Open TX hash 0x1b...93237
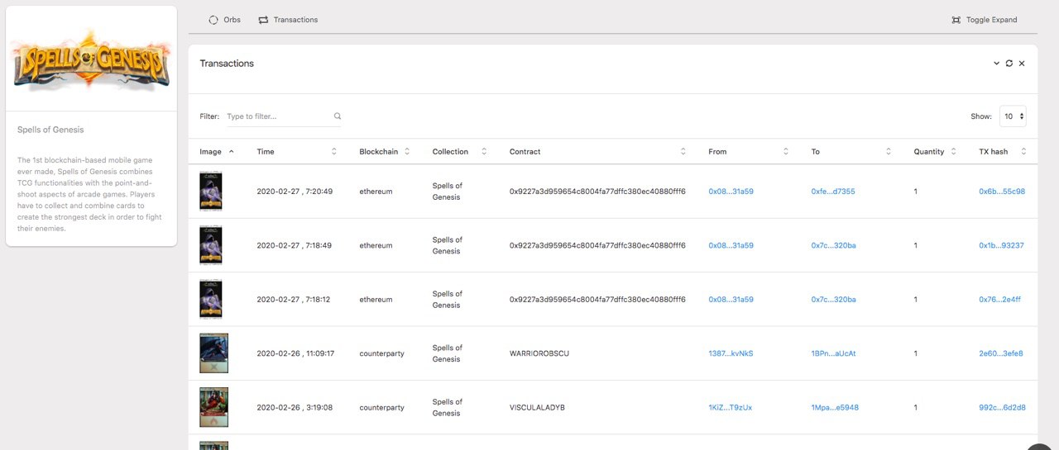Screen dimensions: 1059x450 (1001, 245)
